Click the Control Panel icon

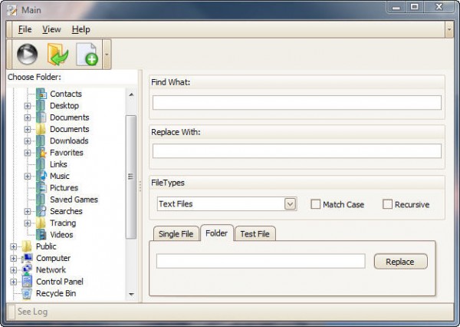[x=28, y=282]
